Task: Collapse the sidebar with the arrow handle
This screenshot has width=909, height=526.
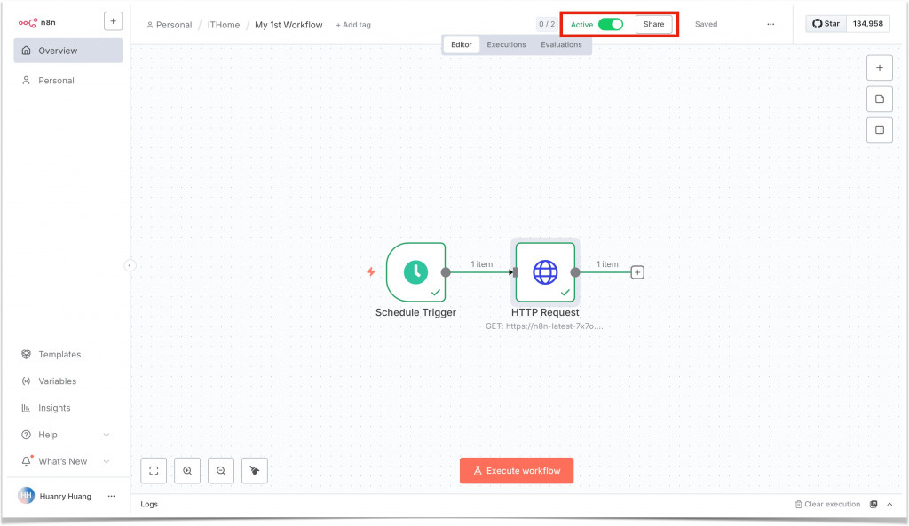Action: pyautogui.click(x=130, y=265)
